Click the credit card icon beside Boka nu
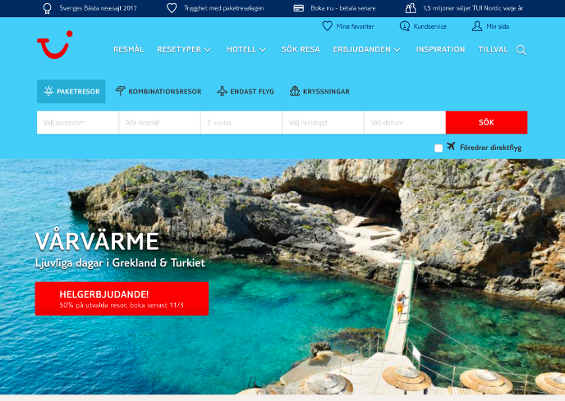This screenshot has height=401, width=565. coord(299,8)
